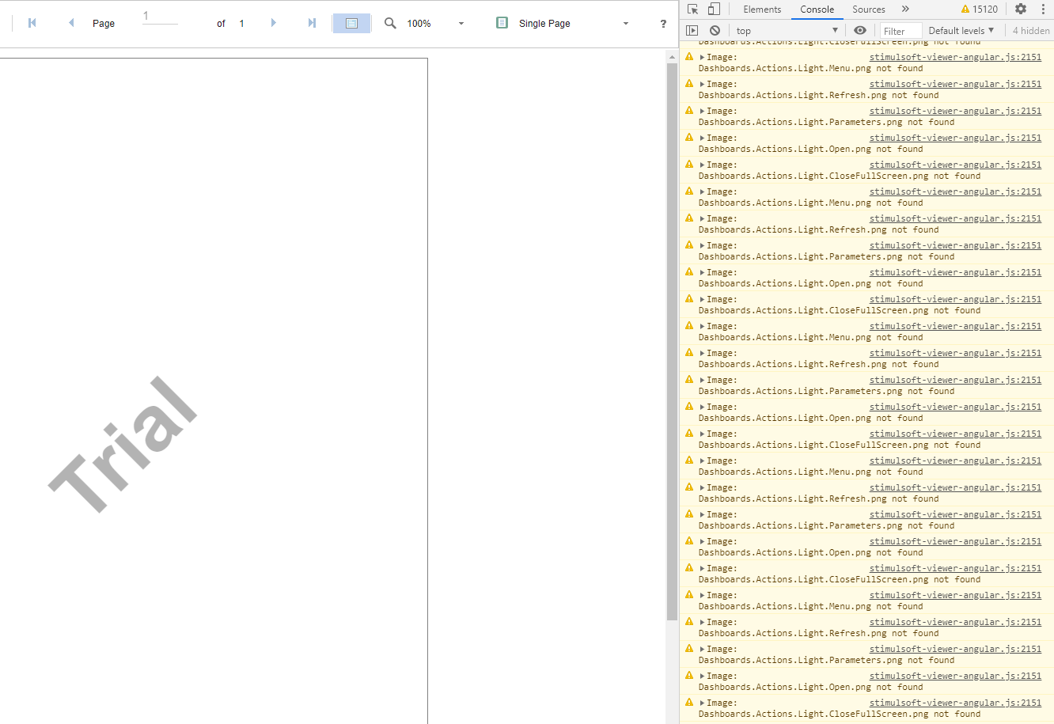Jump to the last report page
This screenshot has width=1054, height=724.
point(312,23)
